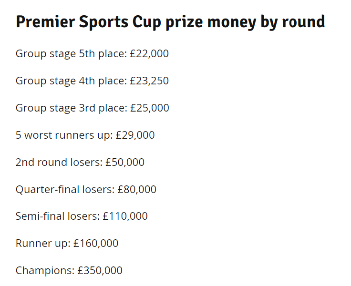Click the 'Group stage 3rd place' label
This screenshot has height=286, width=351.
coord(71,108)
